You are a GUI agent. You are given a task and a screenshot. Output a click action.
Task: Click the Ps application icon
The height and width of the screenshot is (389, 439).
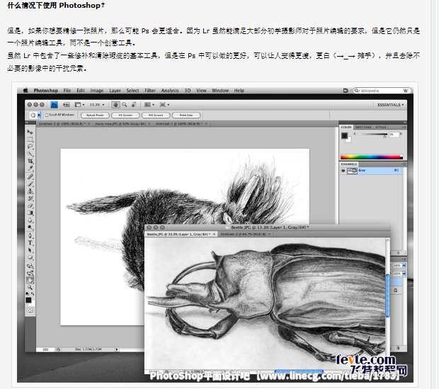click(54, 105)
